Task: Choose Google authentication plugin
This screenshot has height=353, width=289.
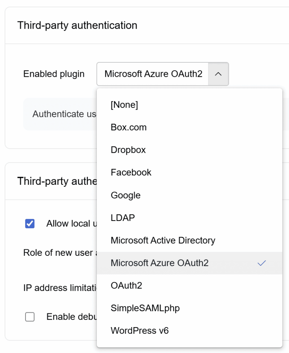Action: click(x=125, y=195)
